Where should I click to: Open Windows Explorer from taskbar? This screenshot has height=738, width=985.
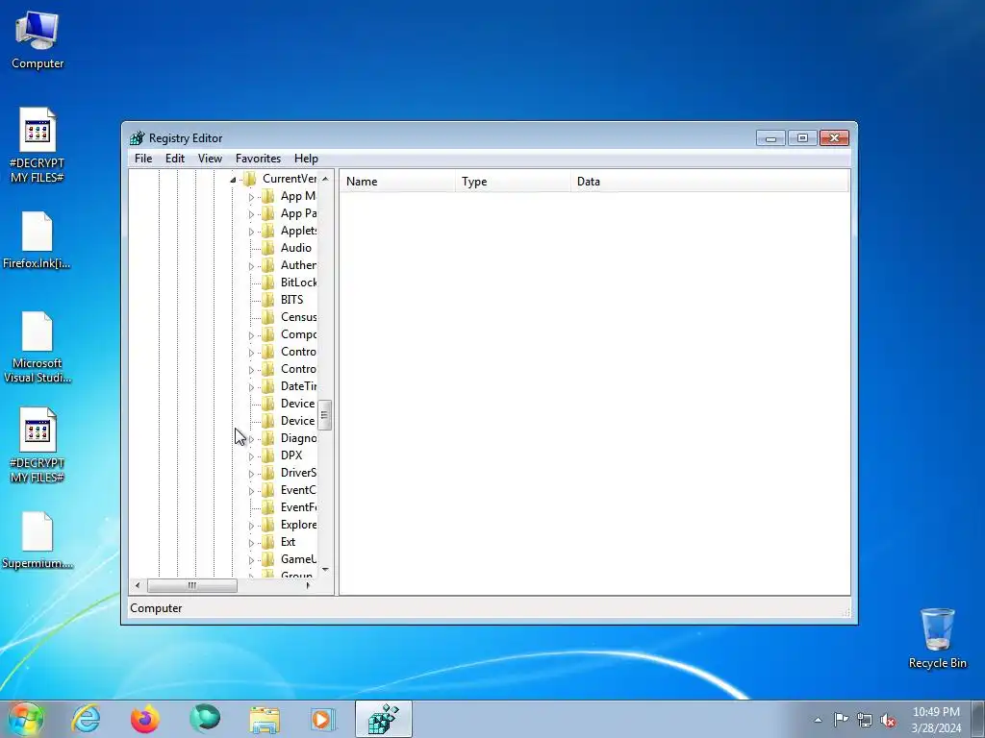point(265,719)
